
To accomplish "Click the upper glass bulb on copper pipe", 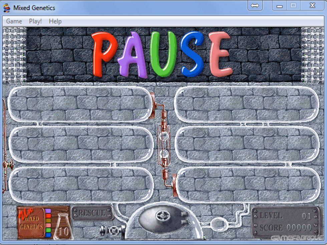I will pyautogui.click(x=164, y=136).
